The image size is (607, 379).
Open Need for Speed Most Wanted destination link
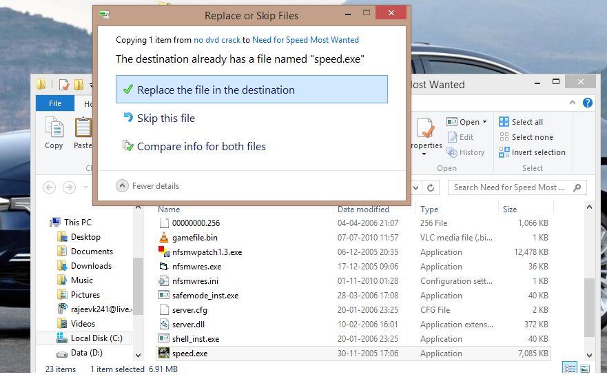click(305, 40)
